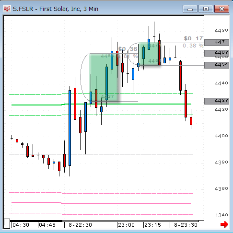233x233 pixels.
Task: Select the 4427 price label tag
Action: click(217, 101)
